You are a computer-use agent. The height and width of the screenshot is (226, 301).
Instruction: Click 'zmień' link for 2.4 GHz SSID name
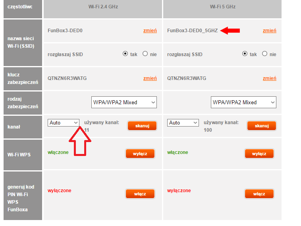click(x=150, y=31)
